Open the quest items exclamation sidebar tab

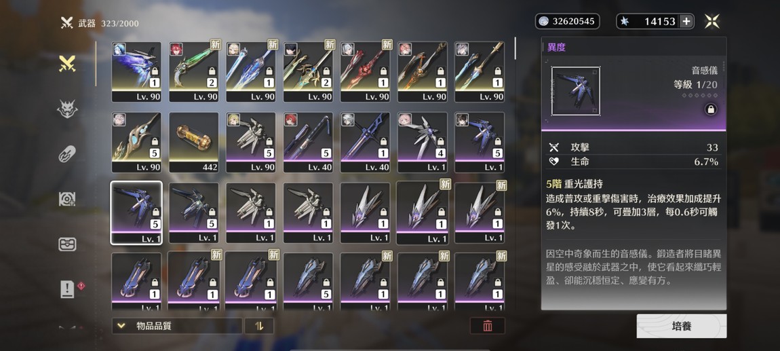(x=67, y=289)
